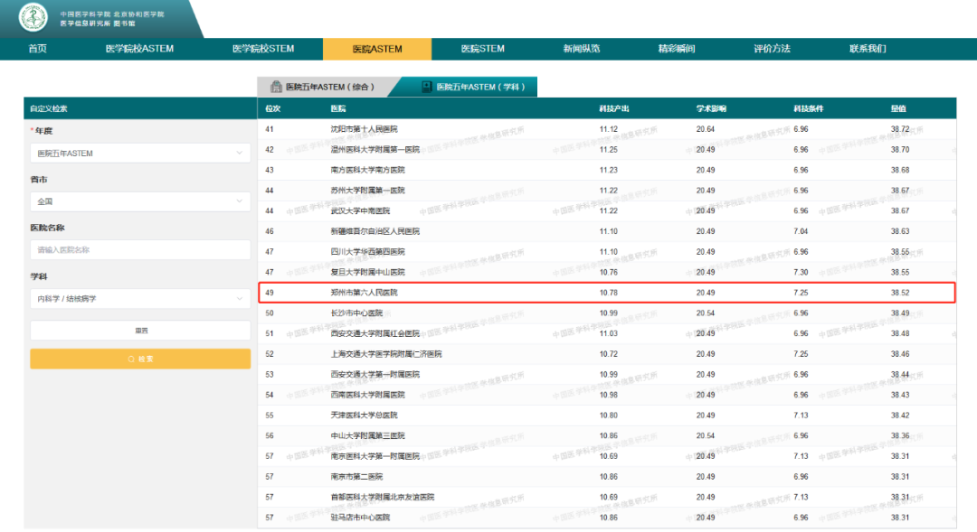The width and height of the screenshot is (977, 532).
Task: Select hospital 西安交通大学附属红会医院
Action: pos(375,333)
